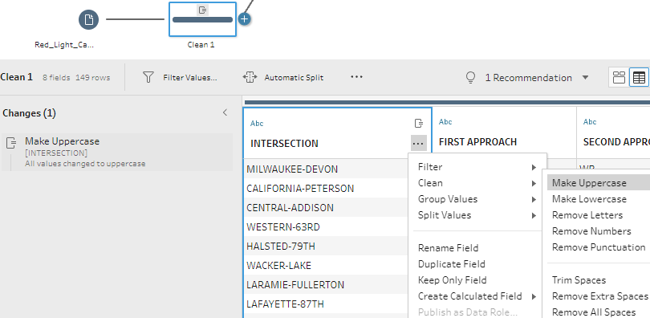Select the Clean 1 step node
650x318 pixels.
[202, 19]
